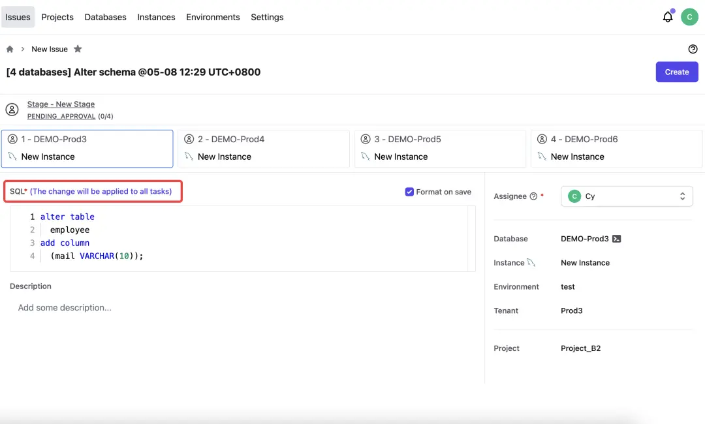This screenshot has width=705, height=424.
Task: Click the Project_B2 project link
Action: (x=580, y=348)
